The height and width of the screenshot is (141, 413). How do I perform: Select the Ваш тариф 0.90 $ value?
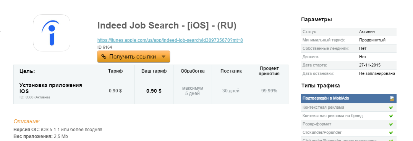point(154,91)
